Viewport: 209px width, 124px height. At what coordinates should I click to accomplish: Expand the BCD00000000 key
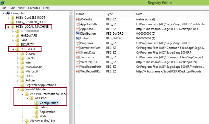tap(13, 31)
